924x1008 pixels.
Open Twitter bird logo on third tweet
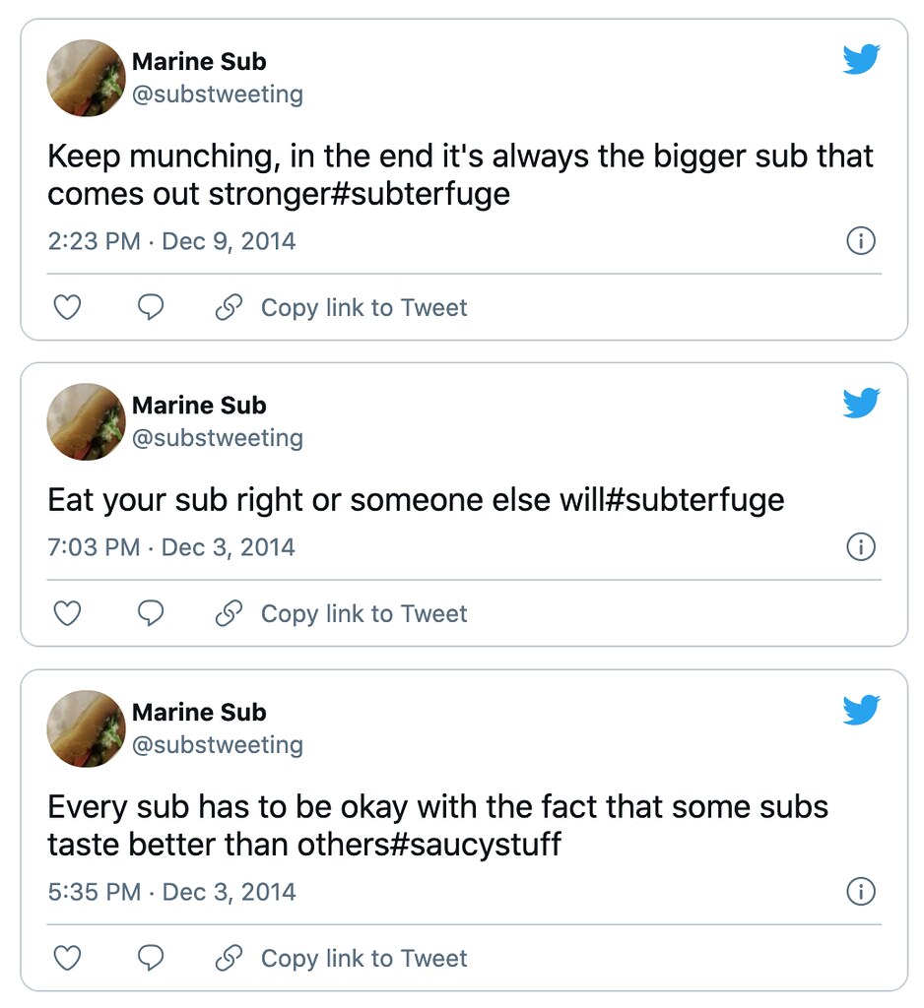tap(862, 710)
